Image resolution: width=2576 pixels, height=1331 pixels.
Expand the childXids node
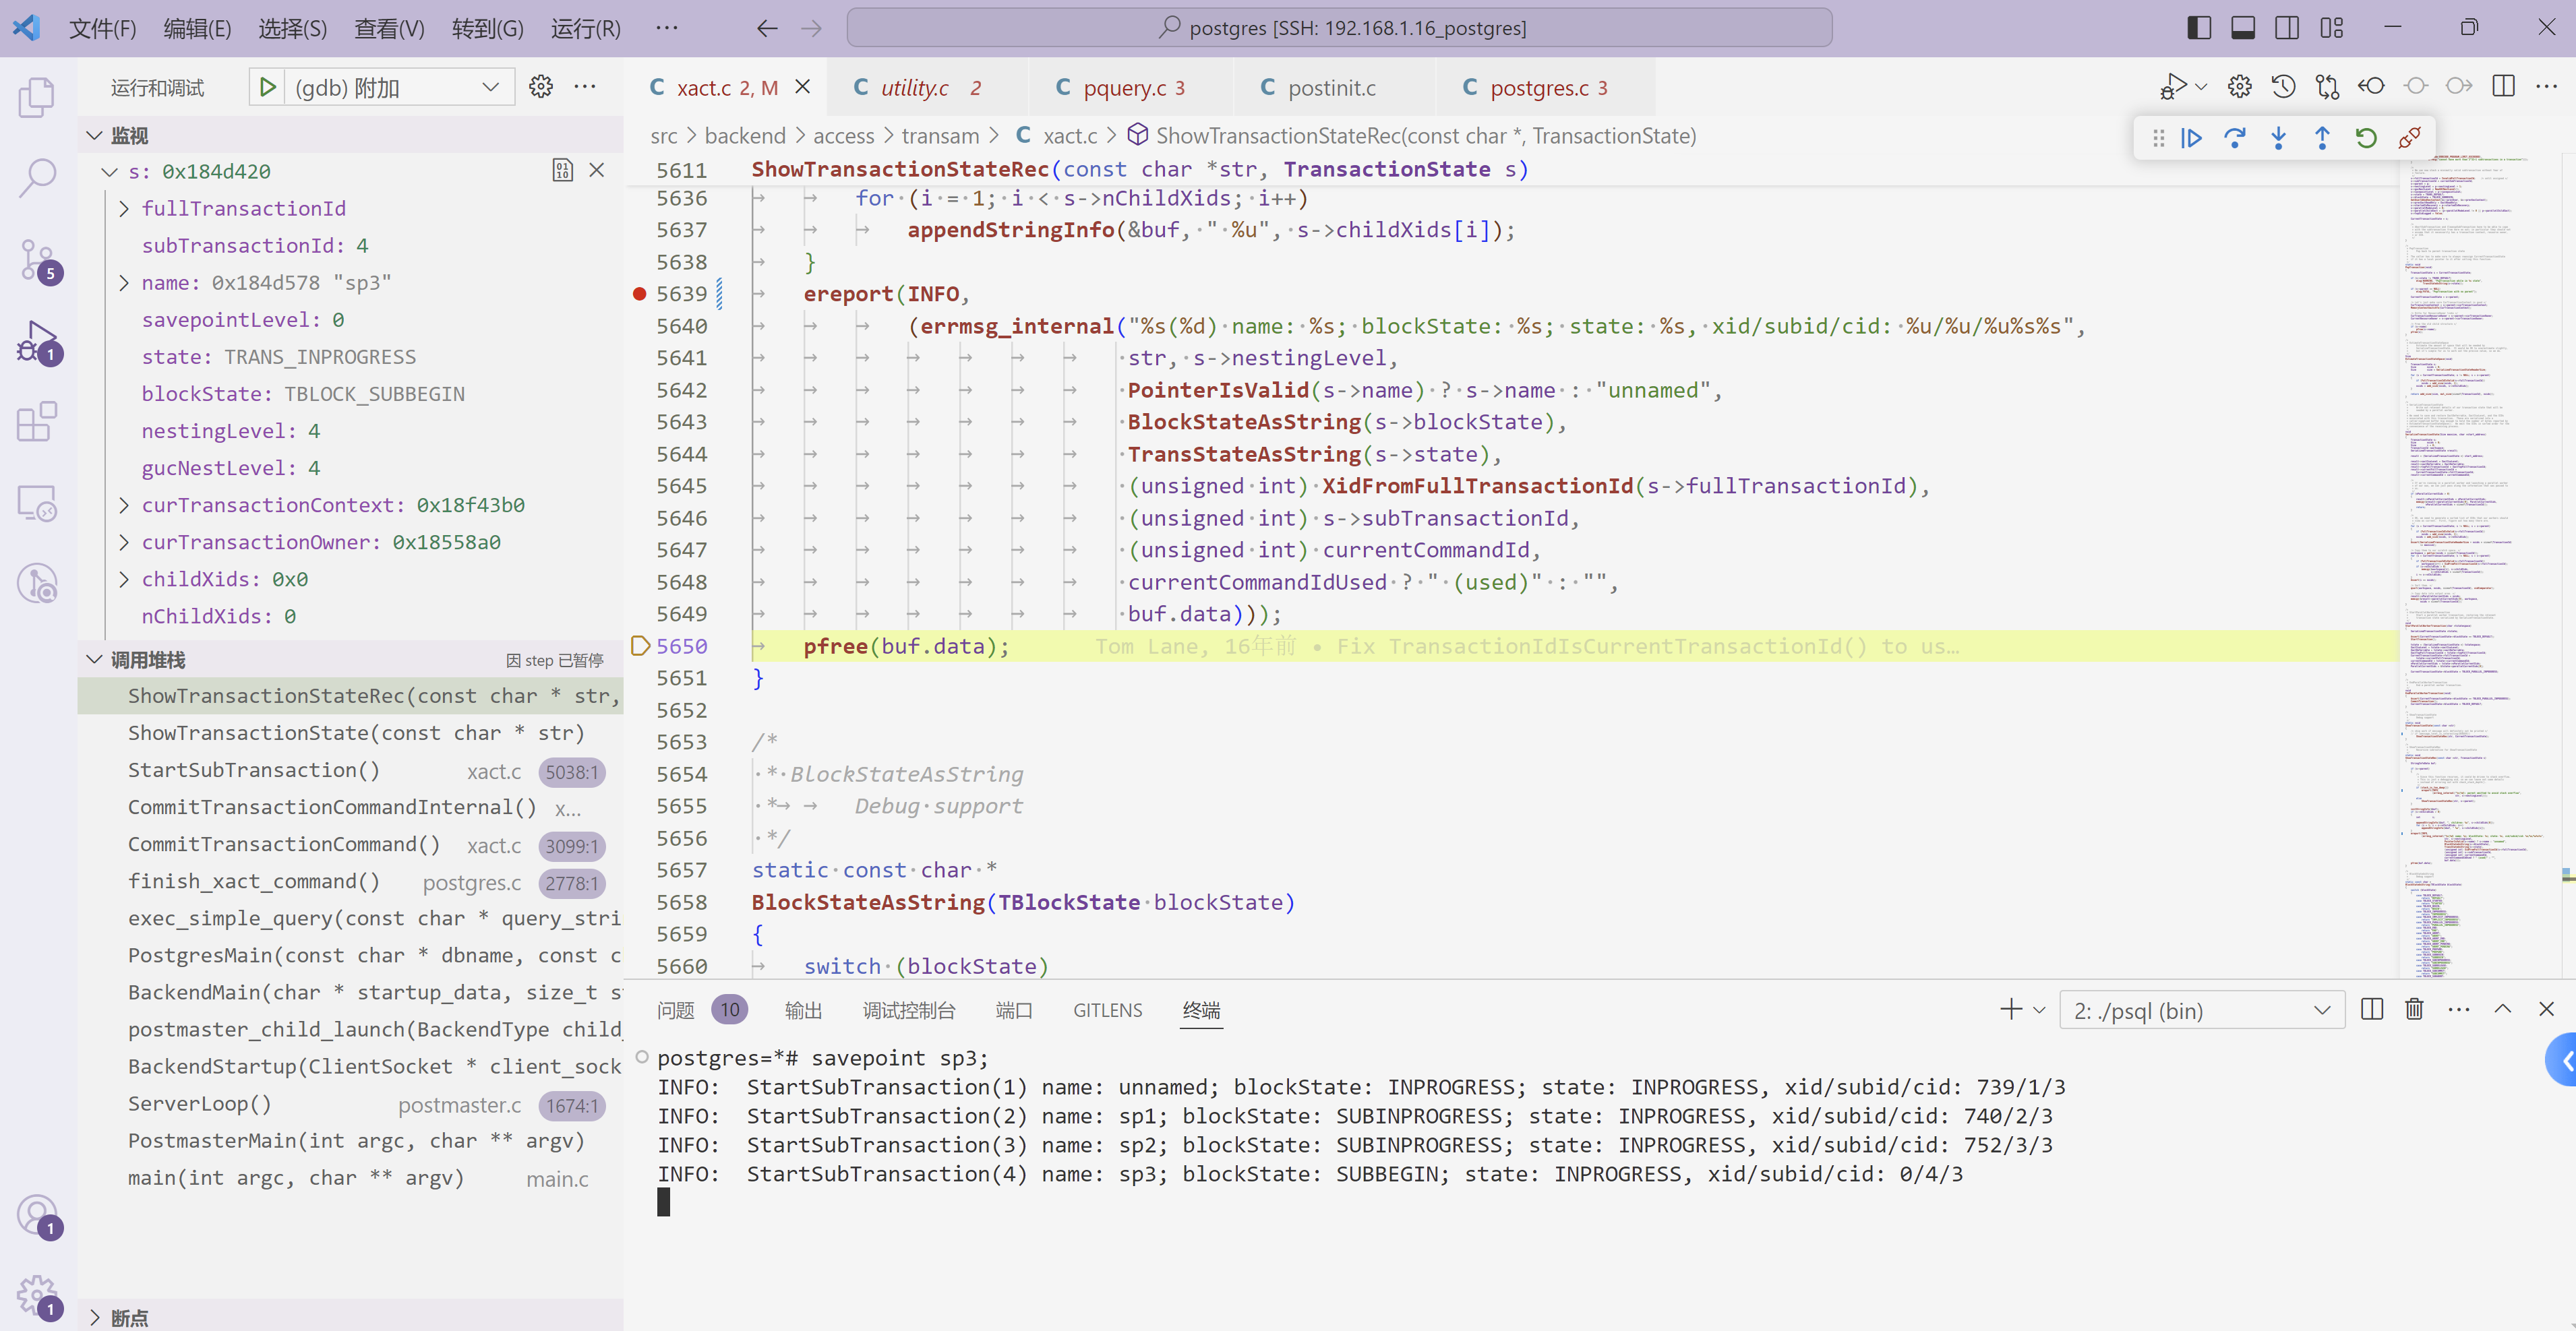pyautogui.click(x=124, y=579)
